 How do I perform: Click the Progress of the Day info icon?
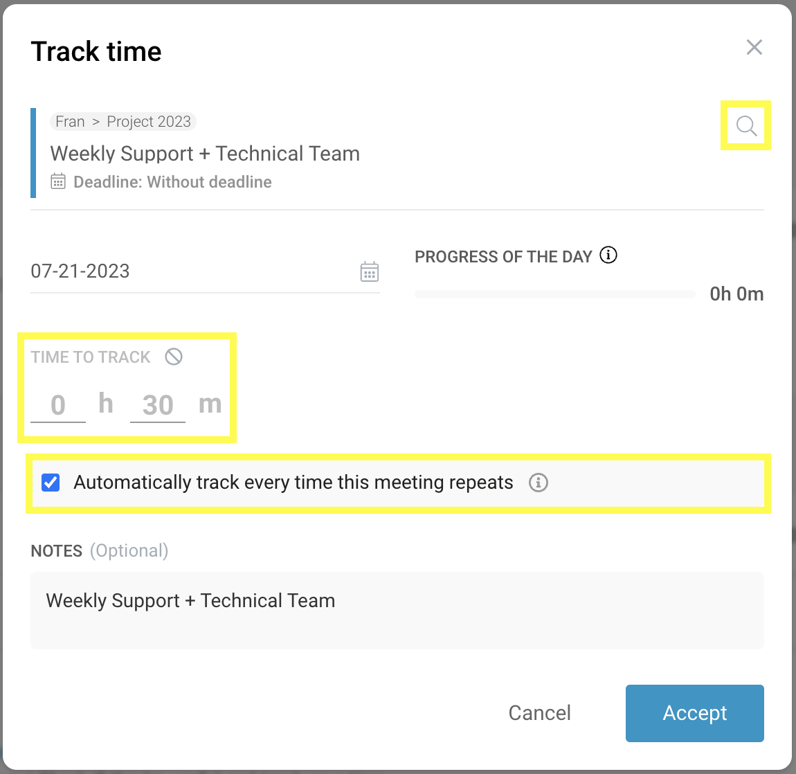(608, 255)
